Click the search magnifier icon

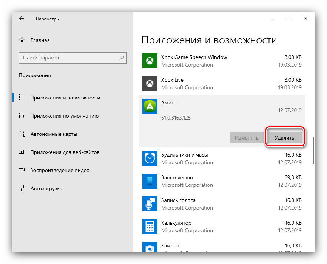click(122, 58)
